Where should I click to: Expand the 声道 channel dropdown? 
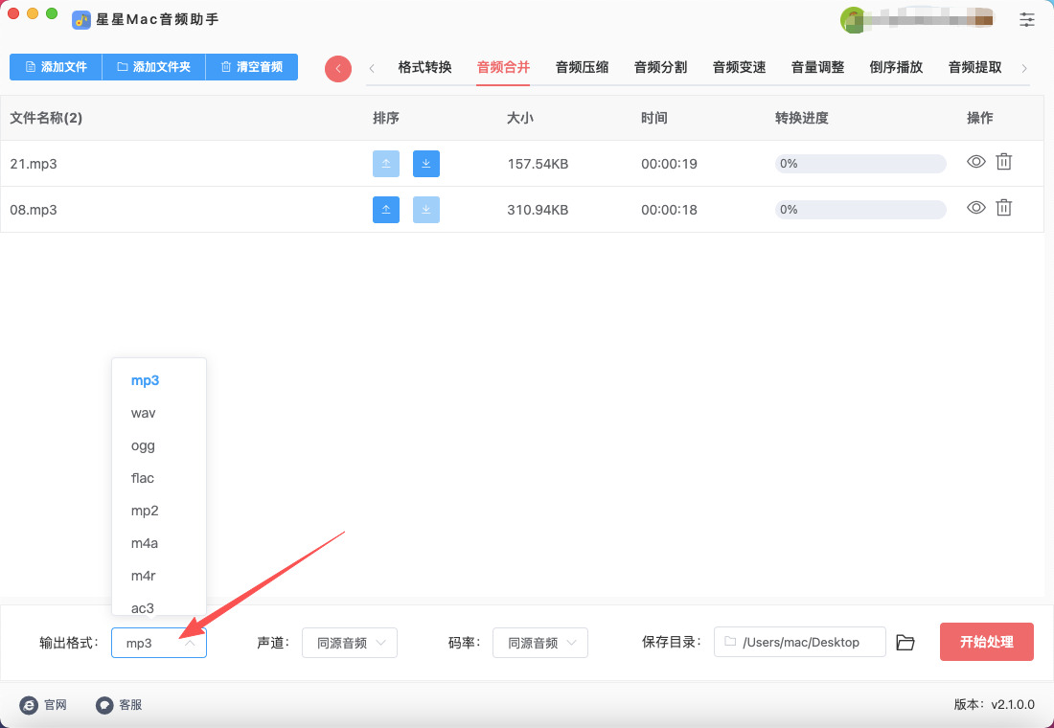coord(350,644)
